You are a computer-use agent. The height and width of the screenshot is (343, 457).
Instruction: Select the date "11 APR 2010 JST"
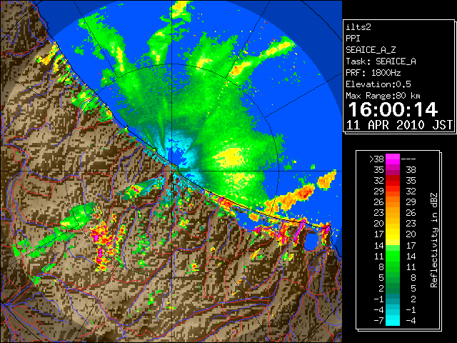(x=399, y=125)
